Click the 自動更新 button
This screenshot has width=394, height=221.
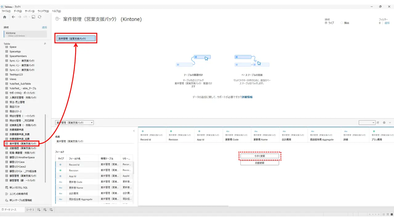259,163
